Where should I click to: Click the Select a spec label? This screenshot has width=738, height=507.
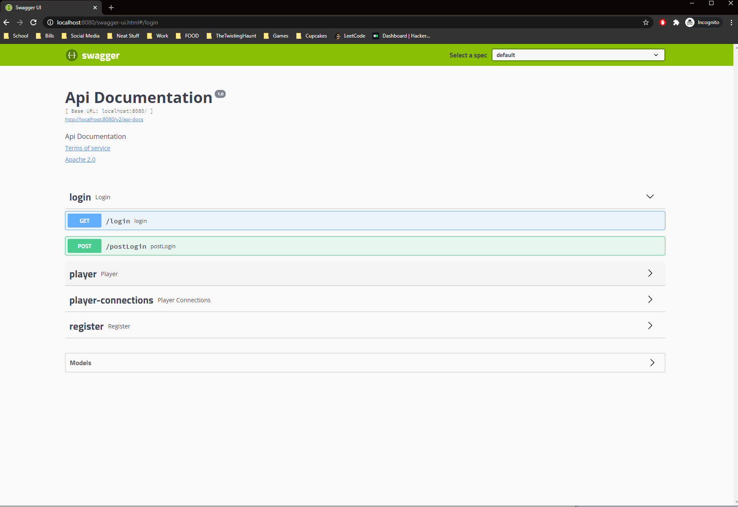(468, 55)
